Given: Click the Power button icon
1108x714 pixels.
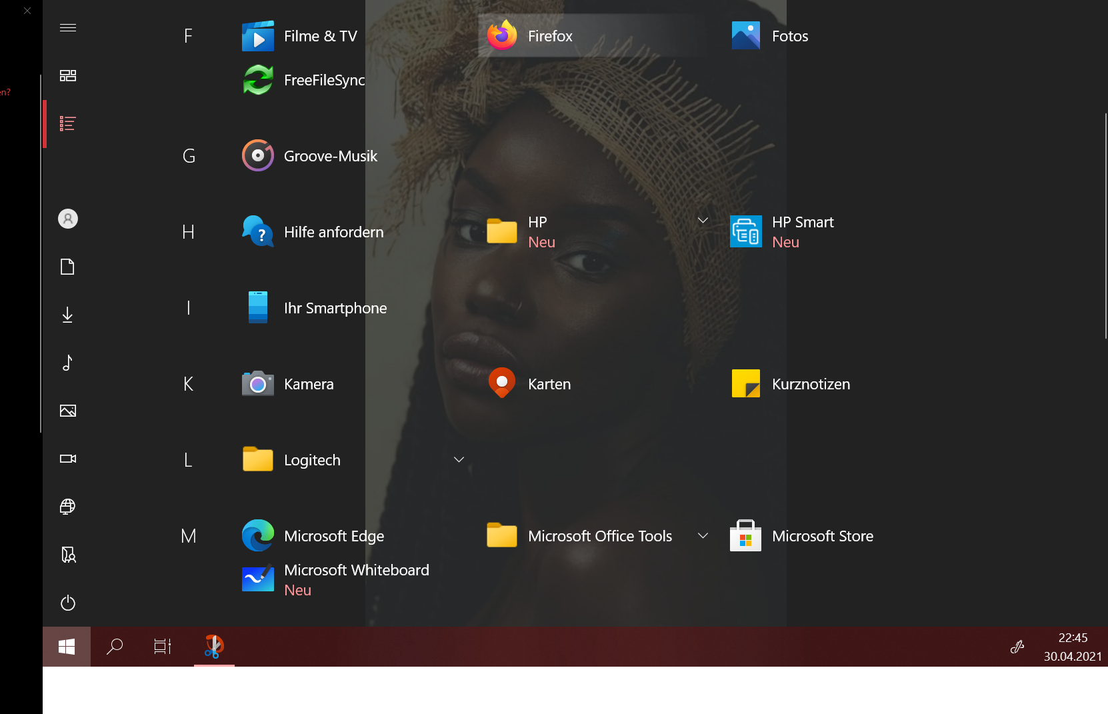Looking at the screenshot, I should (x=68, y=603).
